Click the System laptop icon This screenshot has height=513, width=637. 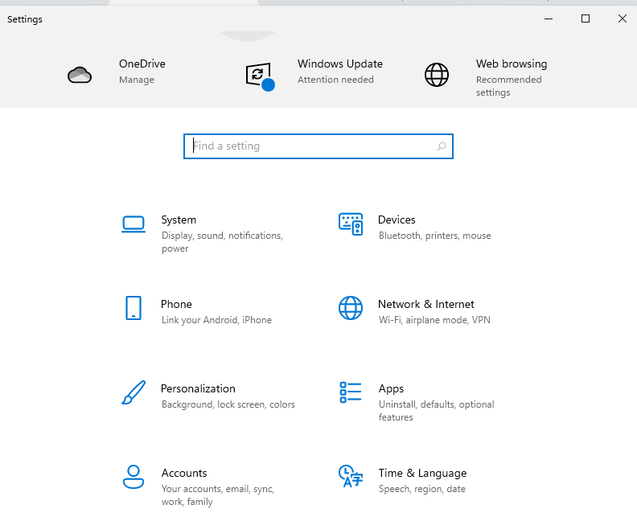[134, 224]
